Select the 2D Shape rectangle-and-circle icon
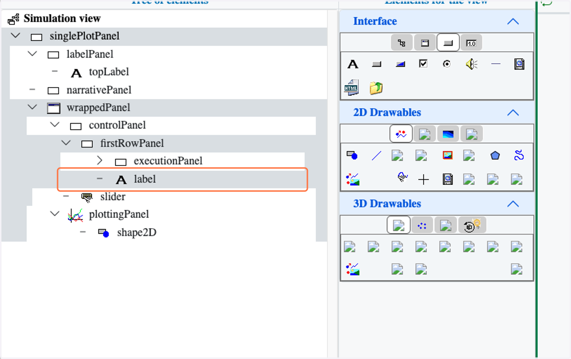 pyautogui.click(x=353, y=155)
